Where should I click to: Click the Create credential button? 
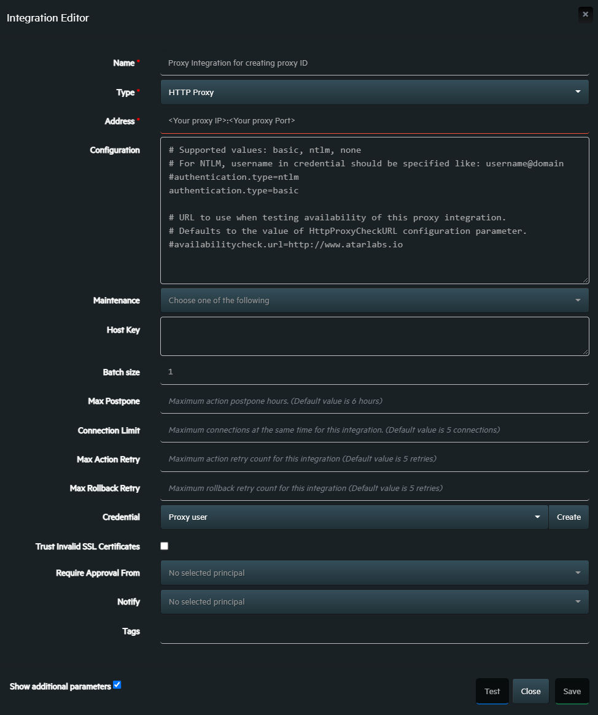[x=569, y=517]
